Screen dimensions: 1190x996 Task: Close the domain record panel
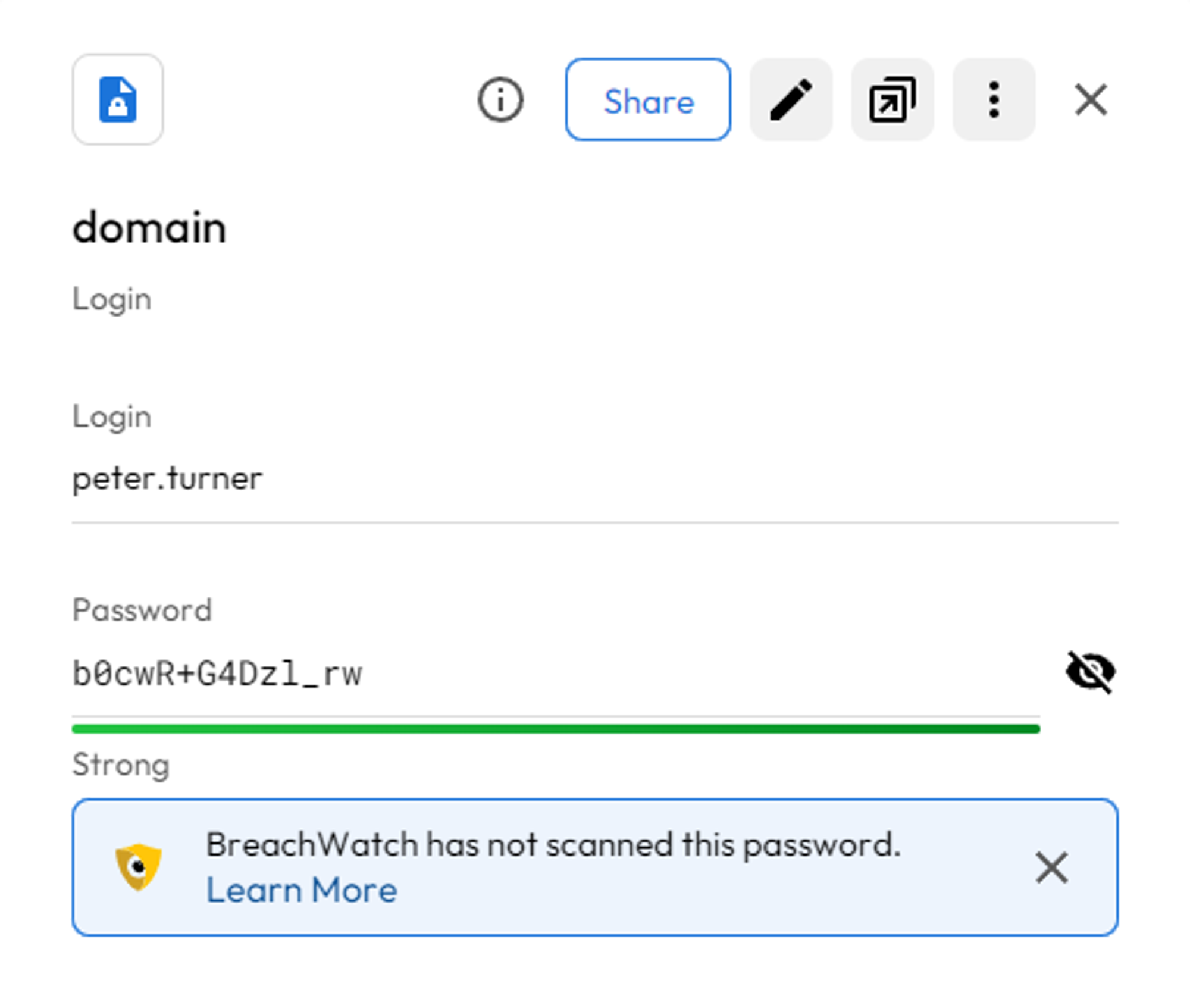1091,99
